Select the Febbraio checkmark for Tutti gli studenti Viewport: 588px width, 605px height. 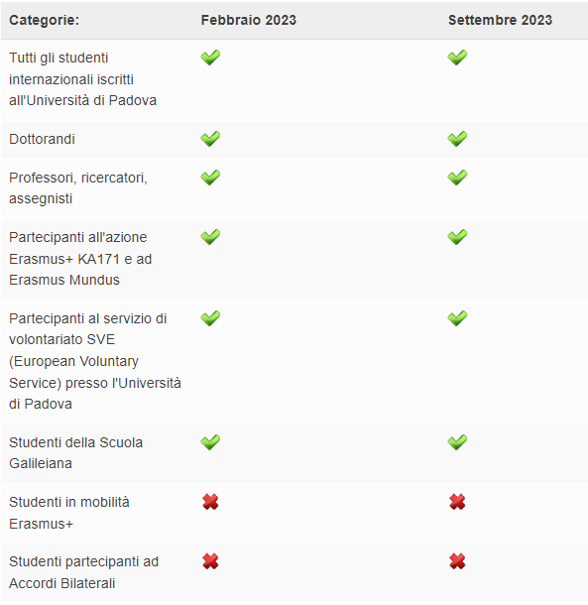tap(210, 58)
